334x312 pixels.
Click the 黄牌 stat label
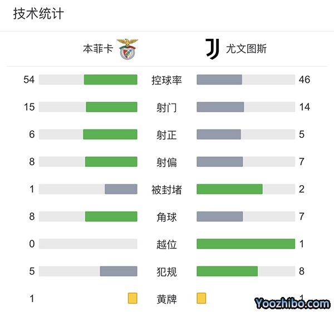point(167,299)
